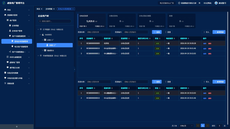
Task: Click the 电力交易中心:广东 header label
Action: (x=167, y=3)
